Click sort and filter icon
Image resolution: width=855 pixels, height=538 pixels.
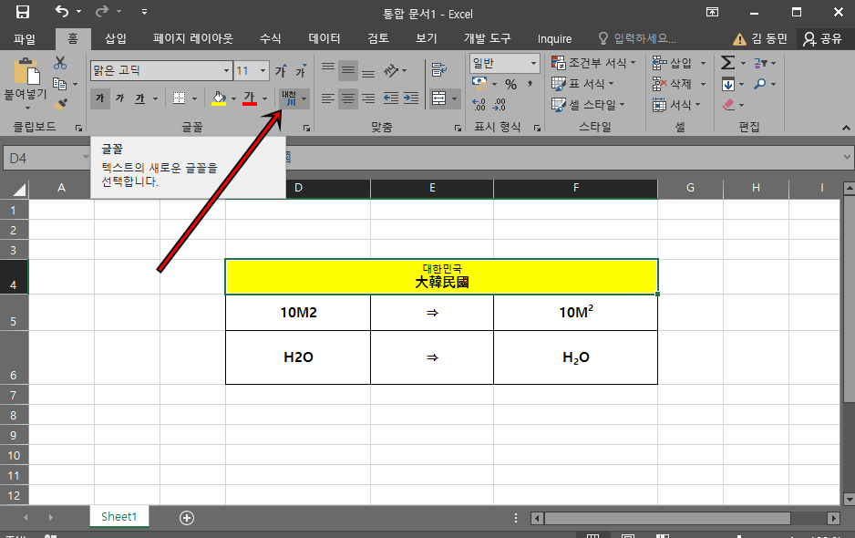tap(761, 63)
